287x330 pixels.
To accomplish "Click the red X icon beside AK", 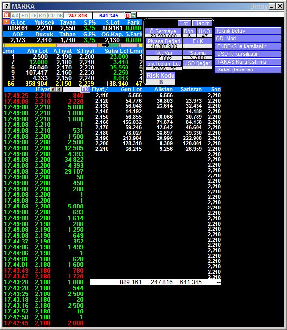I will click(6, 16).
